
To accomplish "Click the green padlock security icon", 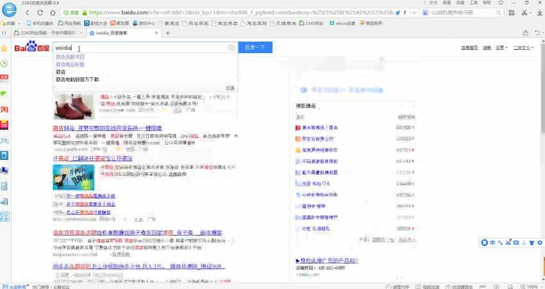I will (x=85, y=13).
